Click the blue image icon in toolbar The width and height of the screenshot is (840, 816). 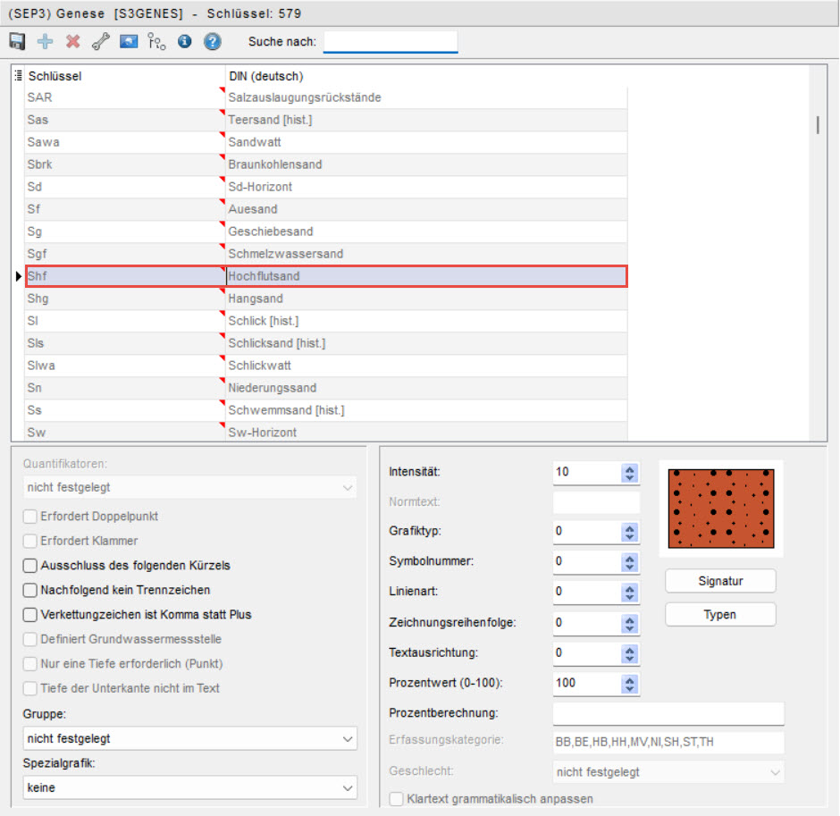point(129,41)
